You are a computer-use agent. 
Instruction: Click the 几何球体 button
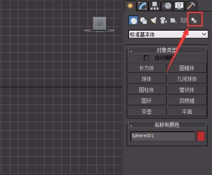pyautogui.click(x=187, y=79)
